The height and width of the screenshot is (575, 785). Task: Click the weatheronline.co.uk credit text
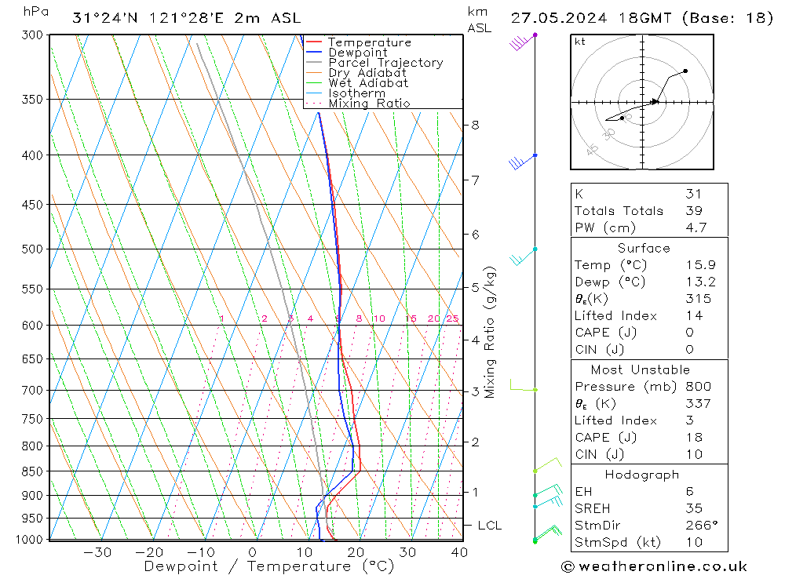(x=663, y=566)
